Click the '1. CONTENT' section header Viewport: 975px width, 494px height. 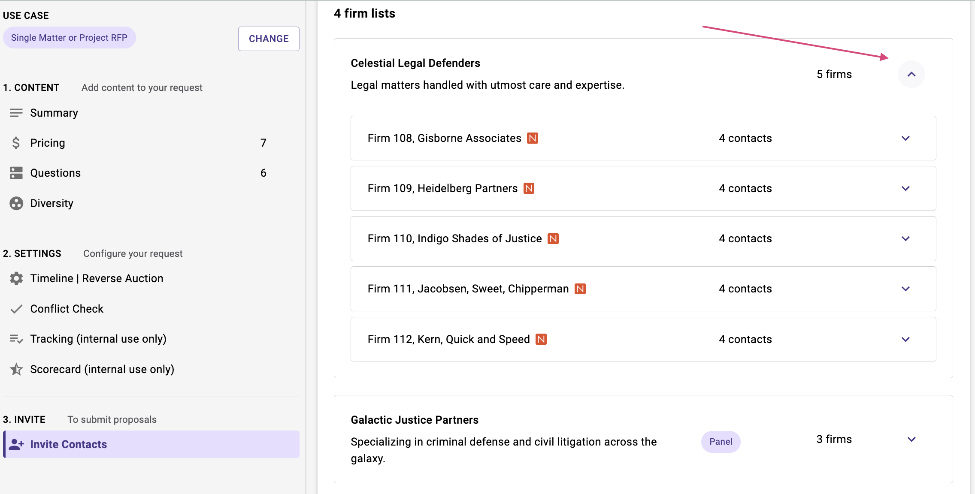click(31, 87)
